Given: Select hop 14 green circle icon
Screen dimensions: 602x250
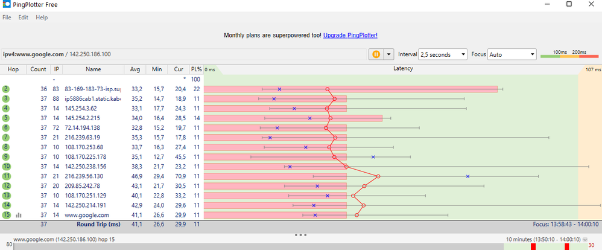Looking at the screenshot, I should click(x=6, y=205).
